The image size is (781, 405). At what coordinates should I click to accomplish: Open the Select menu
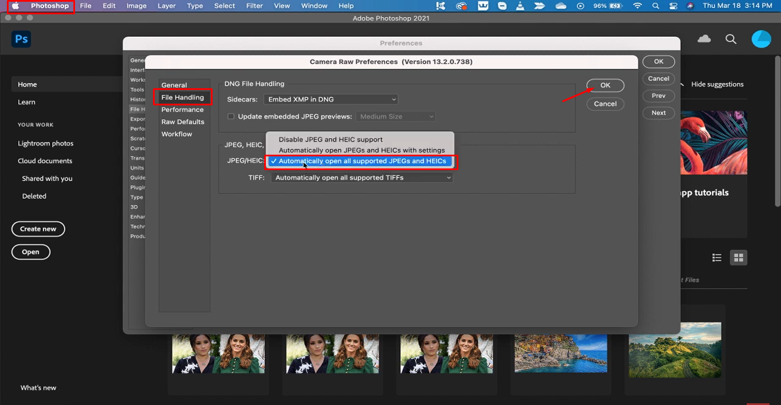[225, 6]
